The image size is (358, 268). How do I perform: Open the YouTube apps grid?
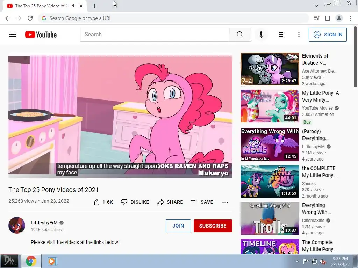point(282,35)
